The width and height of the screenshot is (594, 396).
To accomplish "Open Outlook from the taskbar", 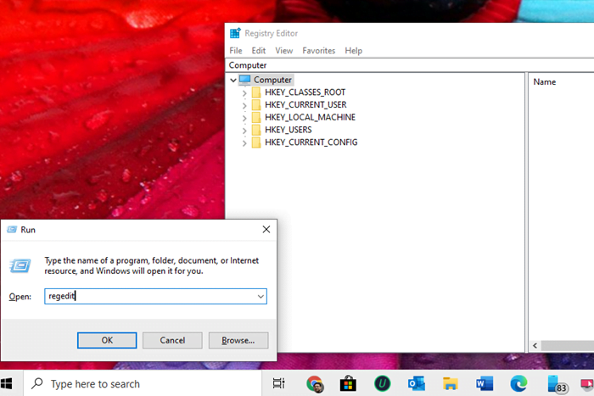I will pyautogui.click(x=416, y=384).
